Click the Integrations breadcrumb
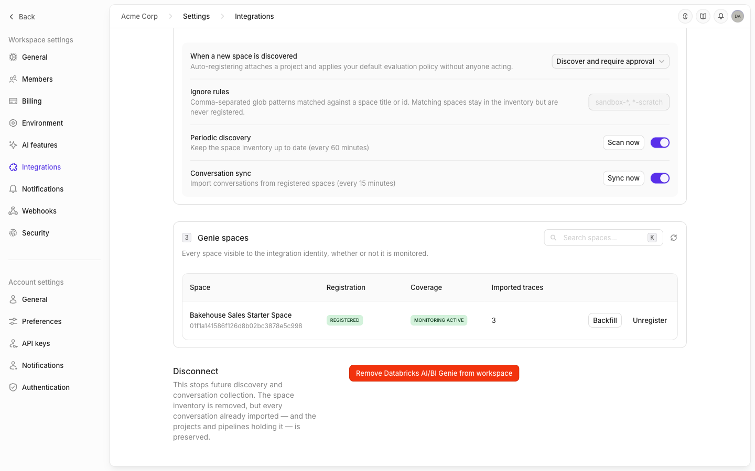This screenshot has width=755, height=471. click(x=254, y=16)
